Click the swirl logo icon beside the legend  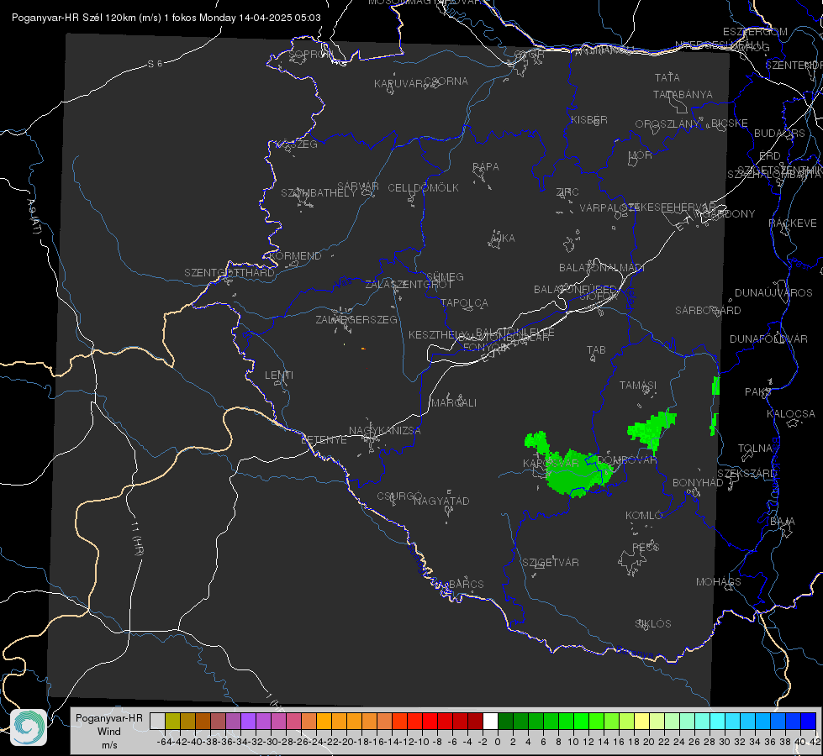pos(29,727)
